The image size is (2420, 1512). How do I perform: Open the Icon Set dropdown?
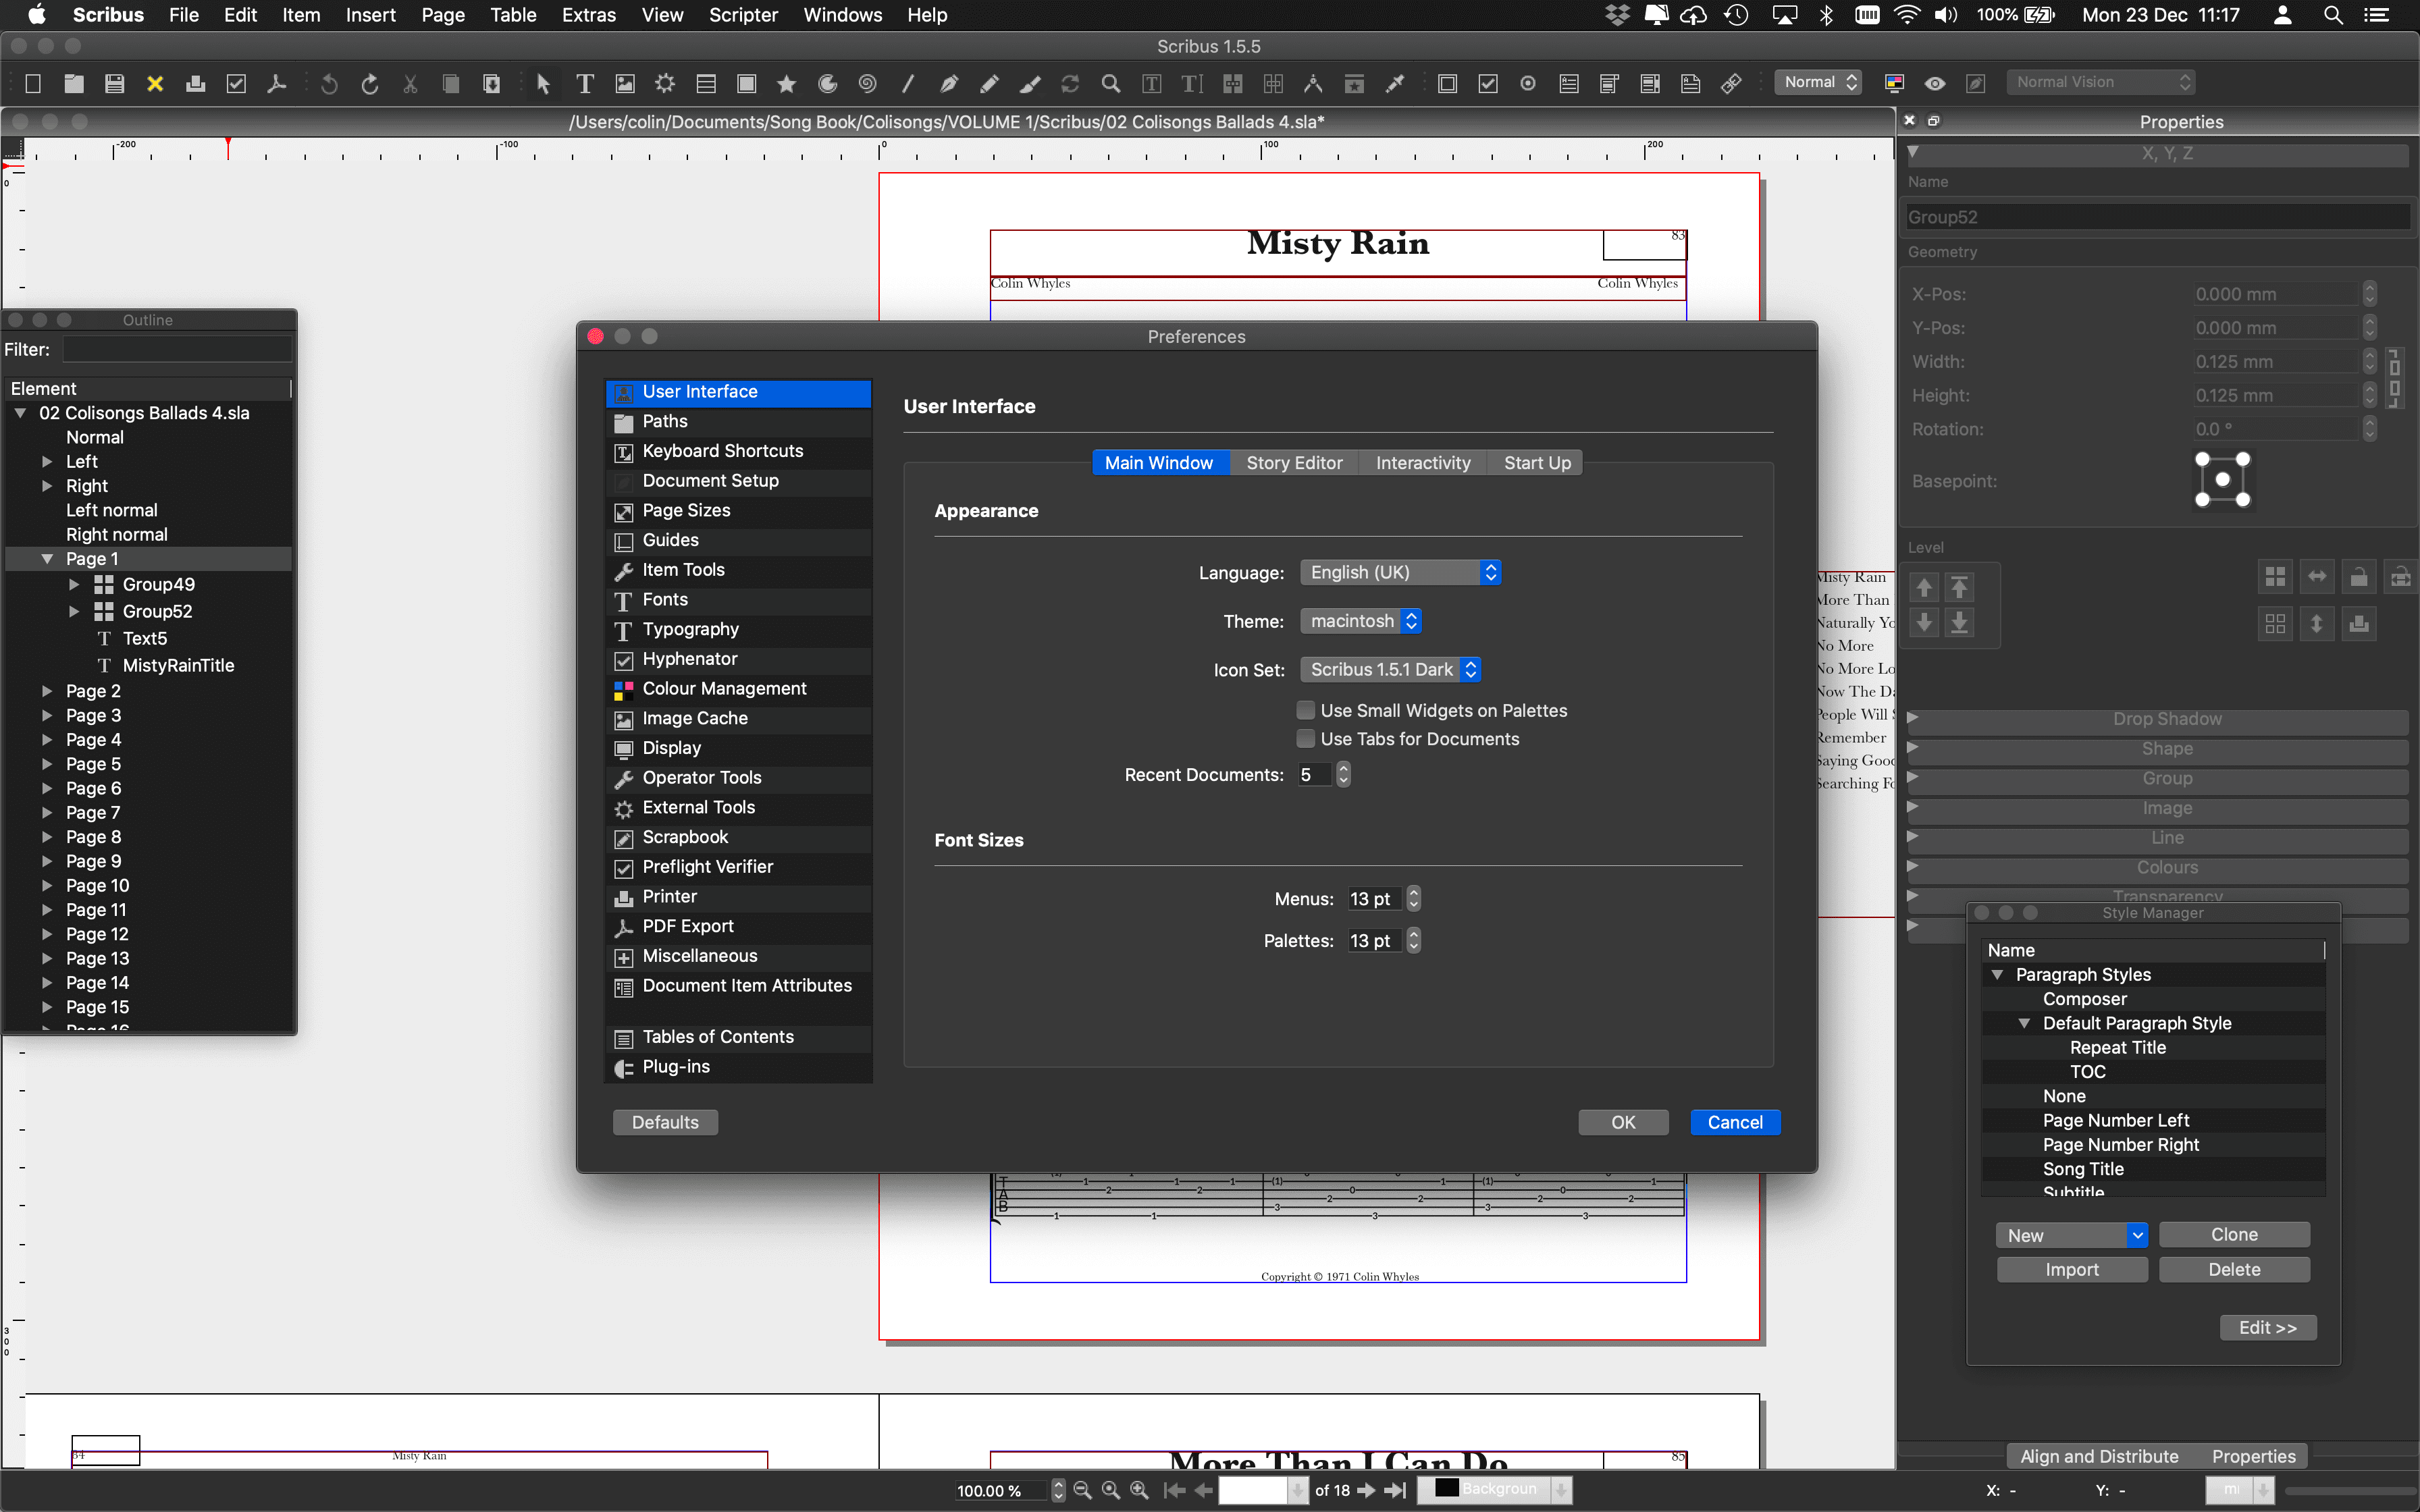click(1390, 670)
